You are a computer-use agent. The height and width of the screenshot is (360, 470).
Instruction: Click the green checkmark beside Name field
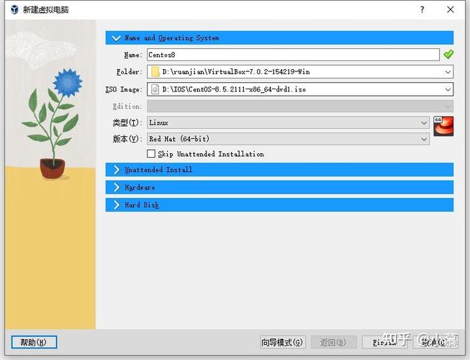pyautogui.click(x=448, y=55)
